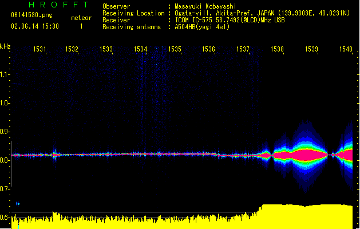Click the 0.6 frequency axis label
This screenshot has width=360, height=229.
5,218
